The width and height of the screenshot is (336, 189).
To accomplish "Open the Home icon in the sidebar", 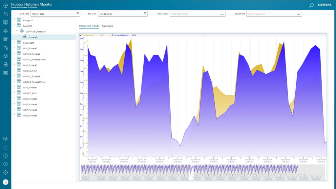I will click(6, 14).
